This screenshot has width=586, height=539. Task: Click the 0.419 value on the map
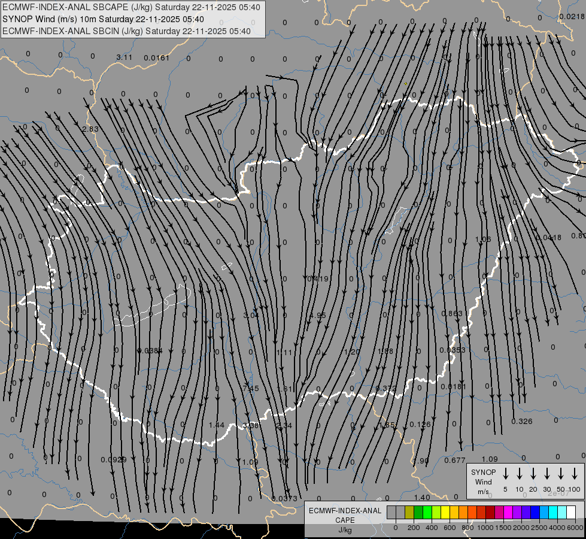point(318,278)
